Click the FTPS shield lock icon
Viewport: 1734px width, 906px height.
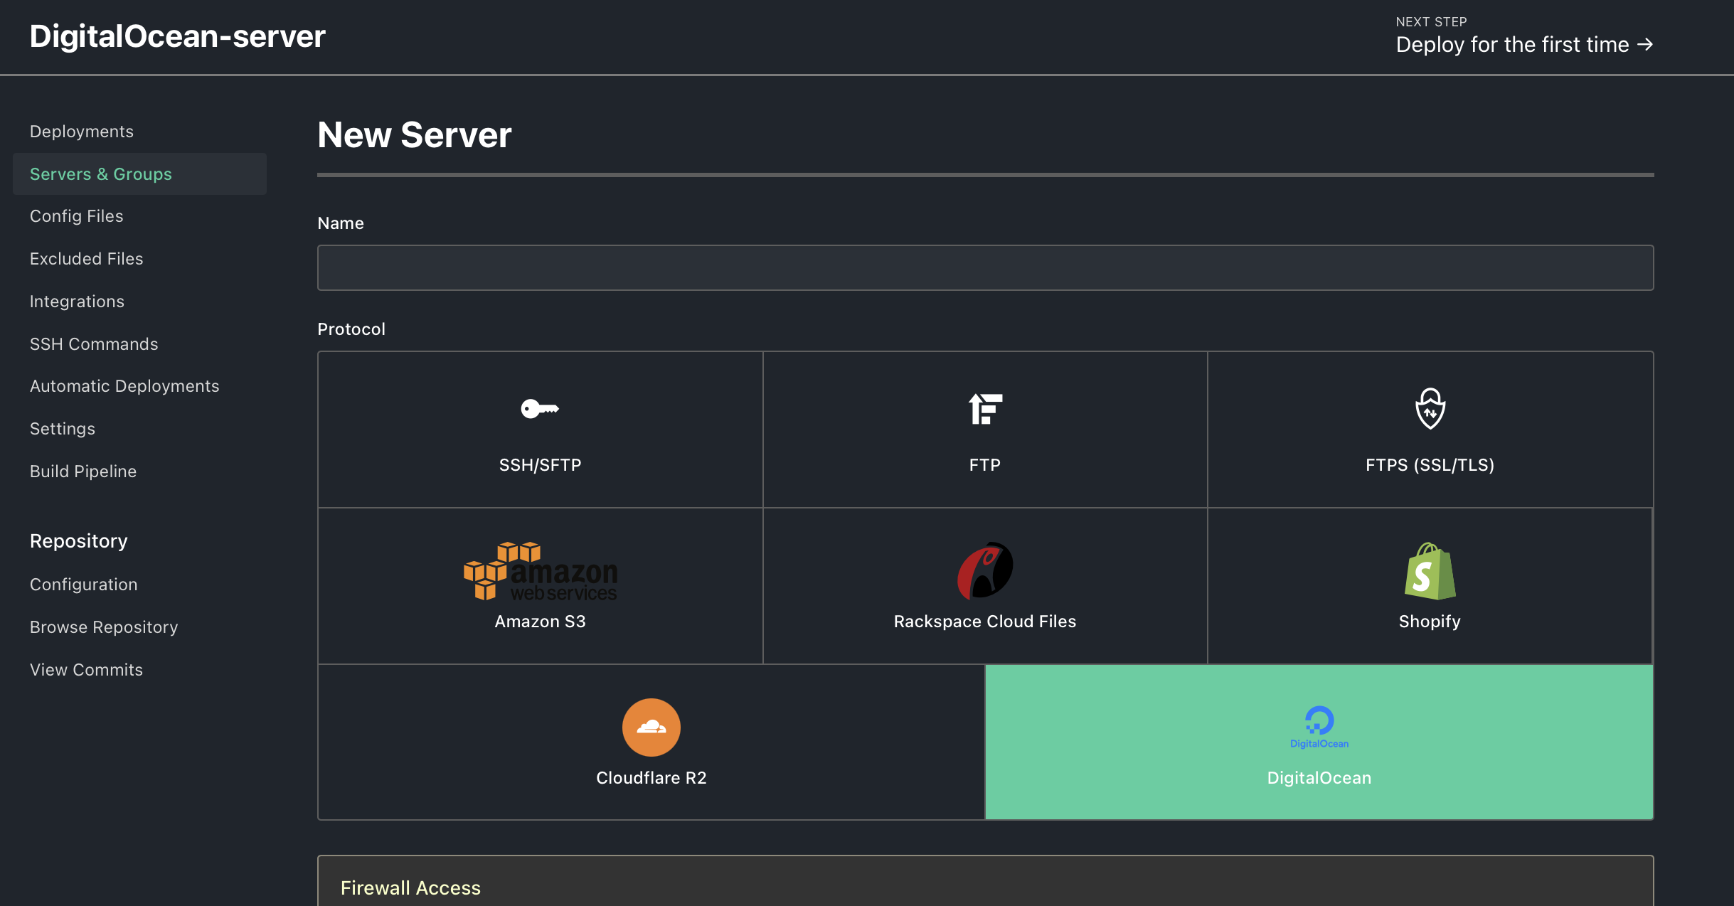point(1430,408)
